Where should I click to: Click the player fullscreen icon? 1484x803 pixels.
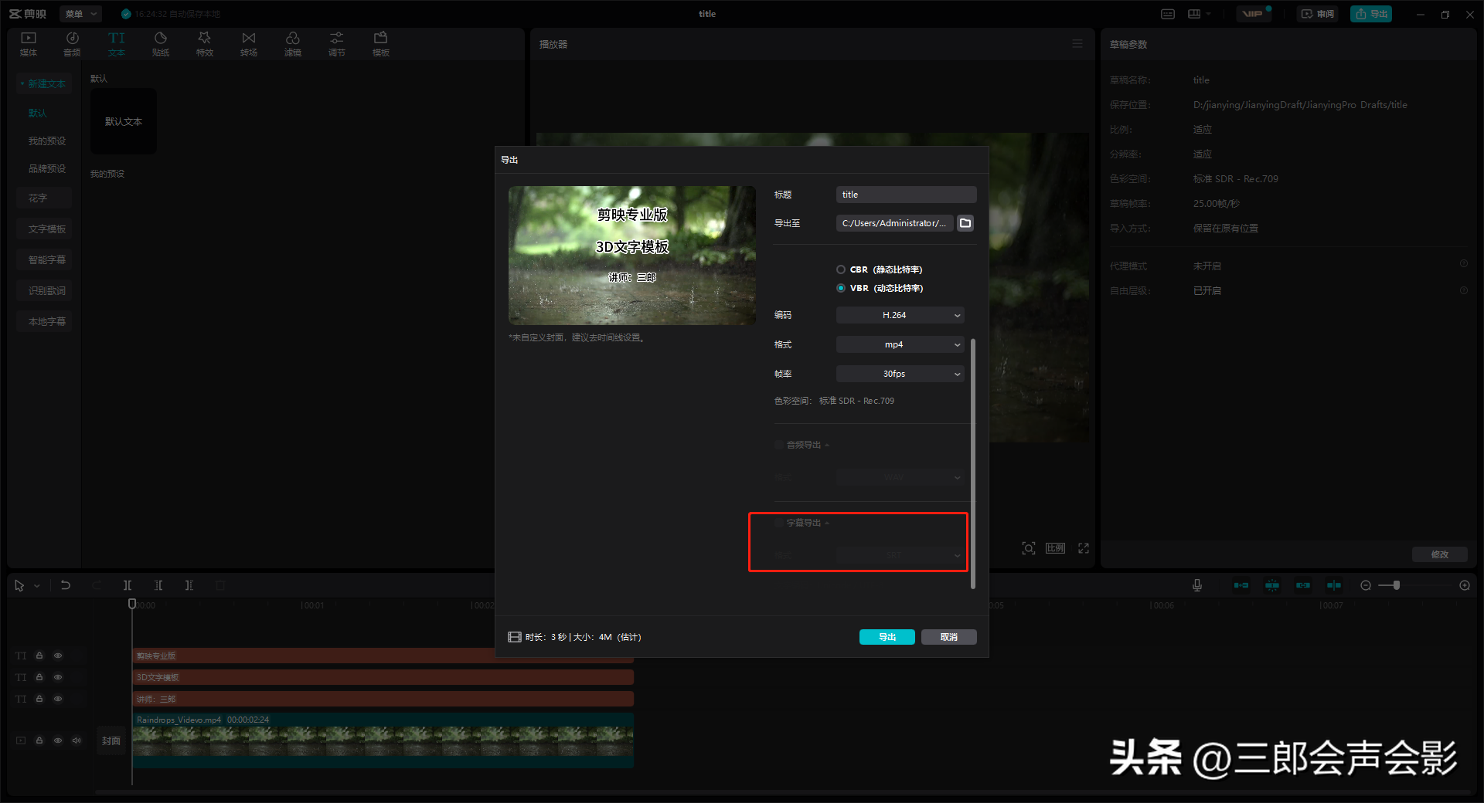click(1084, 548)
